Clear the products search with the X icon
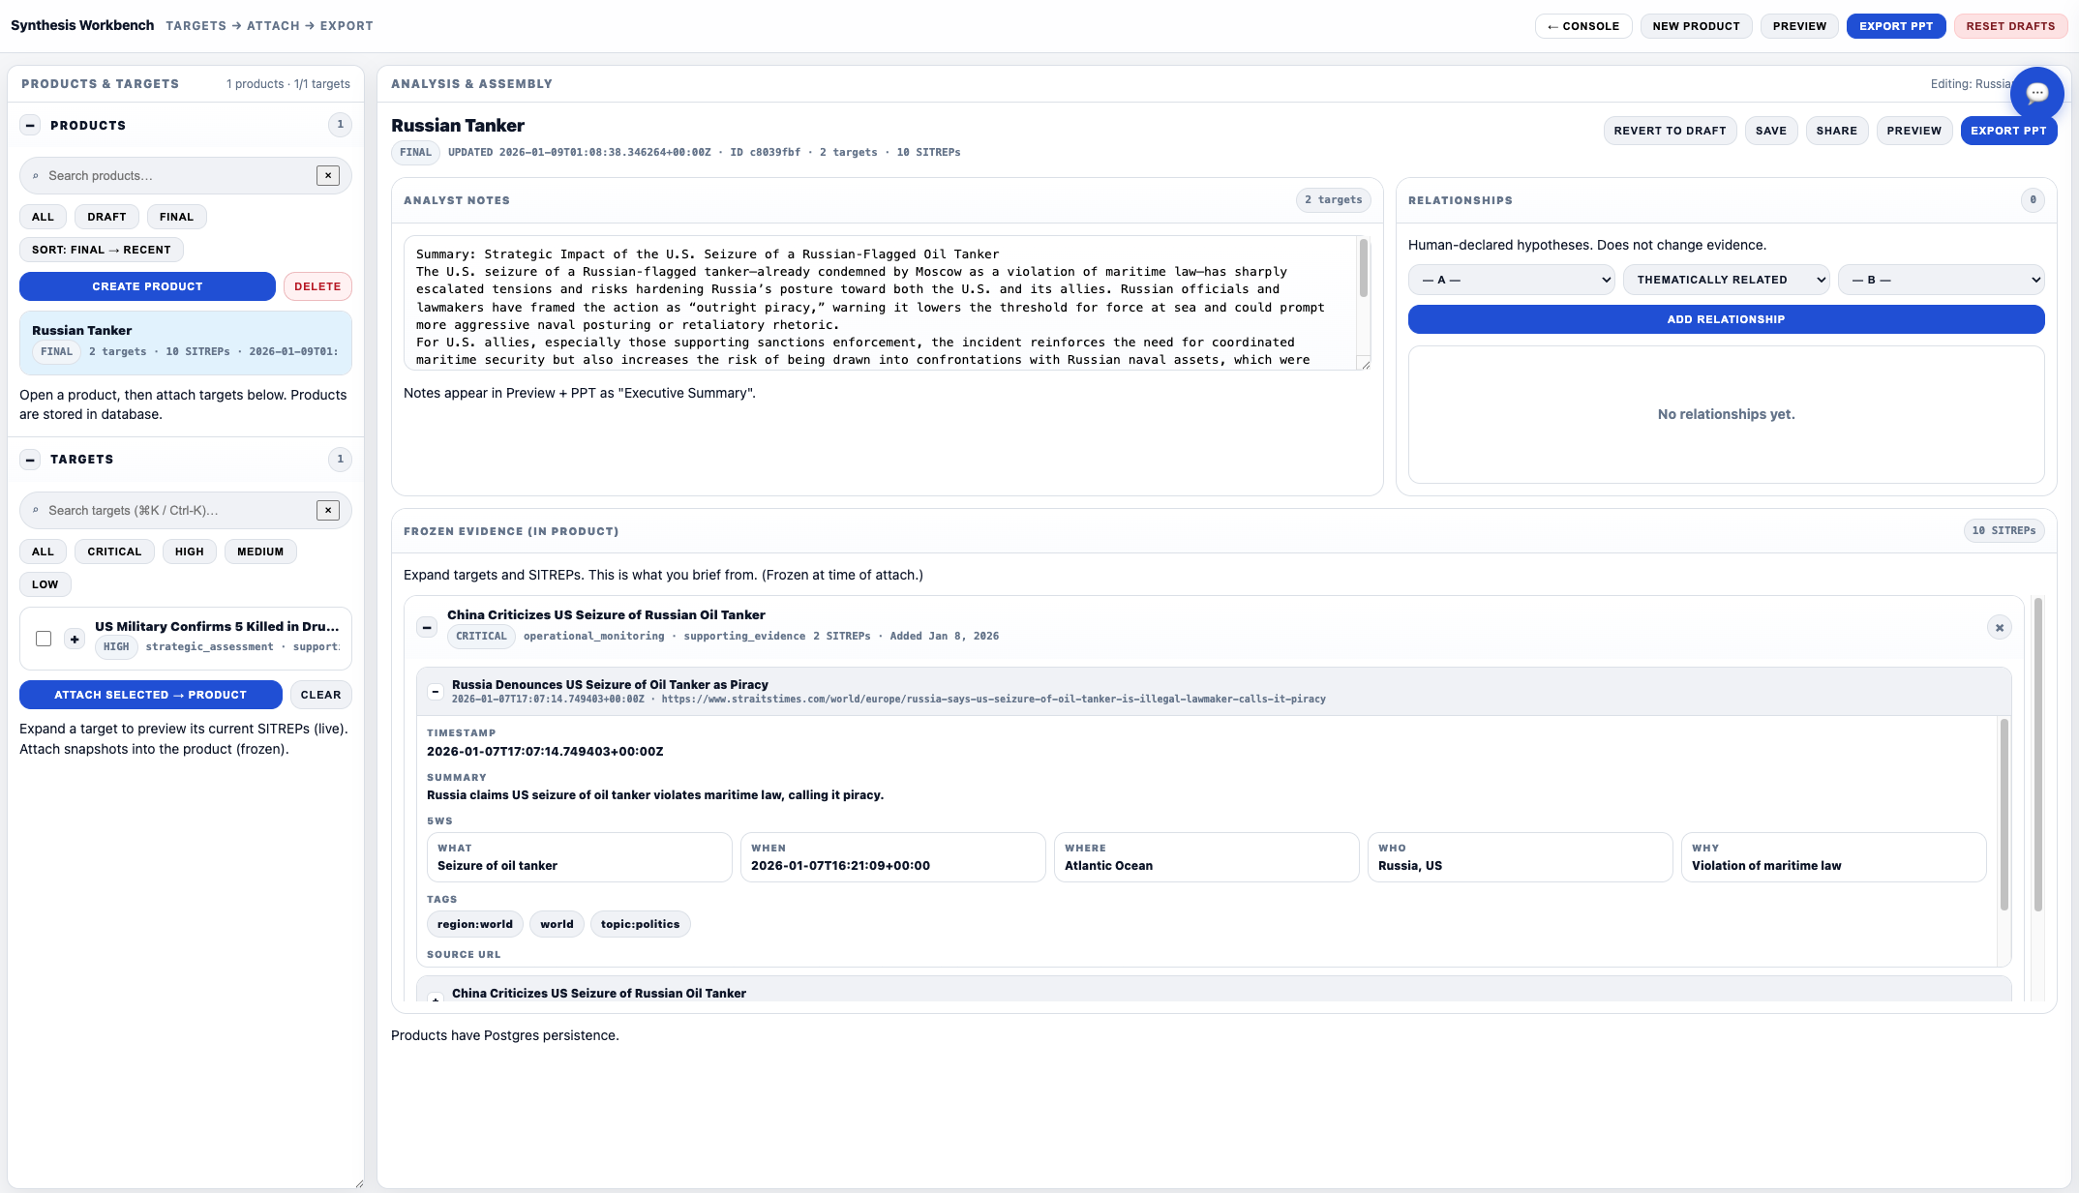 [328, 175]
